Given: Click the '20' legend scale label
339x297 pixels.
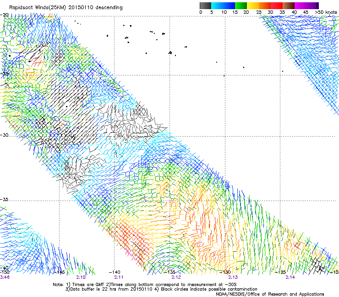Looking at the screenshot, I should pos(246,12).
